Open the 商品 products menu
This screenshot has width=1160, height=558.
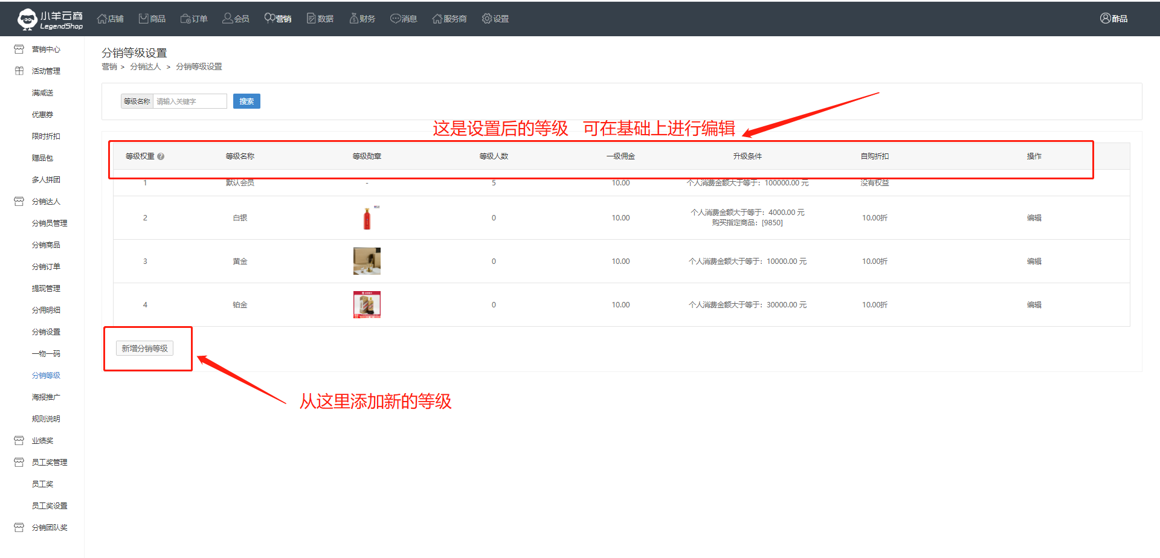click(152, 19)
